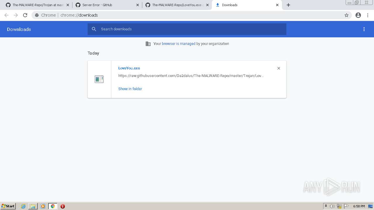
Task: Open Windows Explorer from taskbar
Action: (33, 206)
